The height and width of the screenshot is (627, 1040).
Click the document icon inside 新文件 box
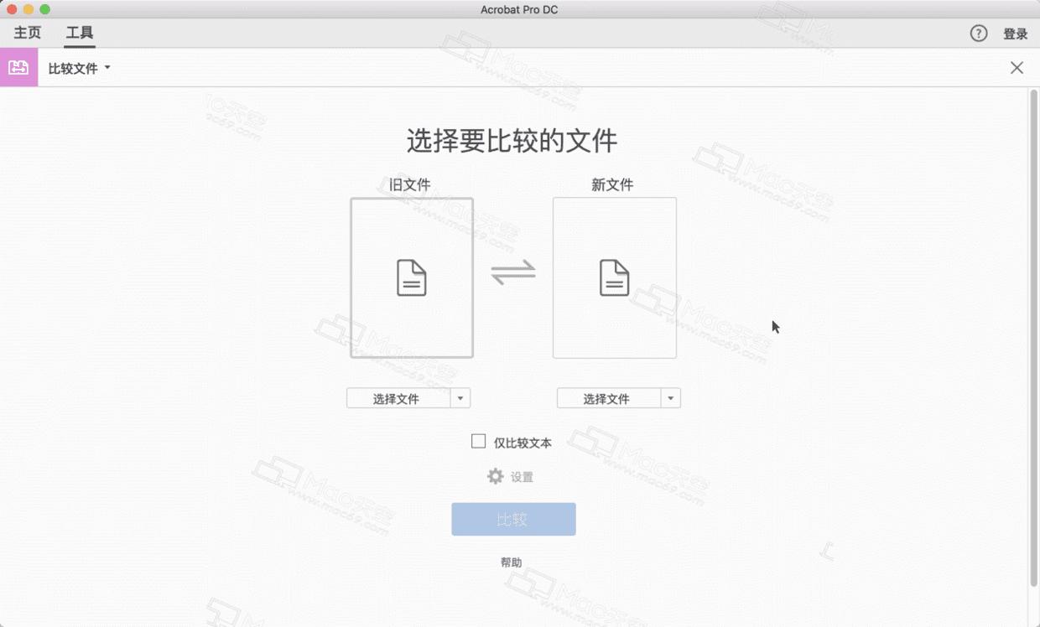pos(615,277)
